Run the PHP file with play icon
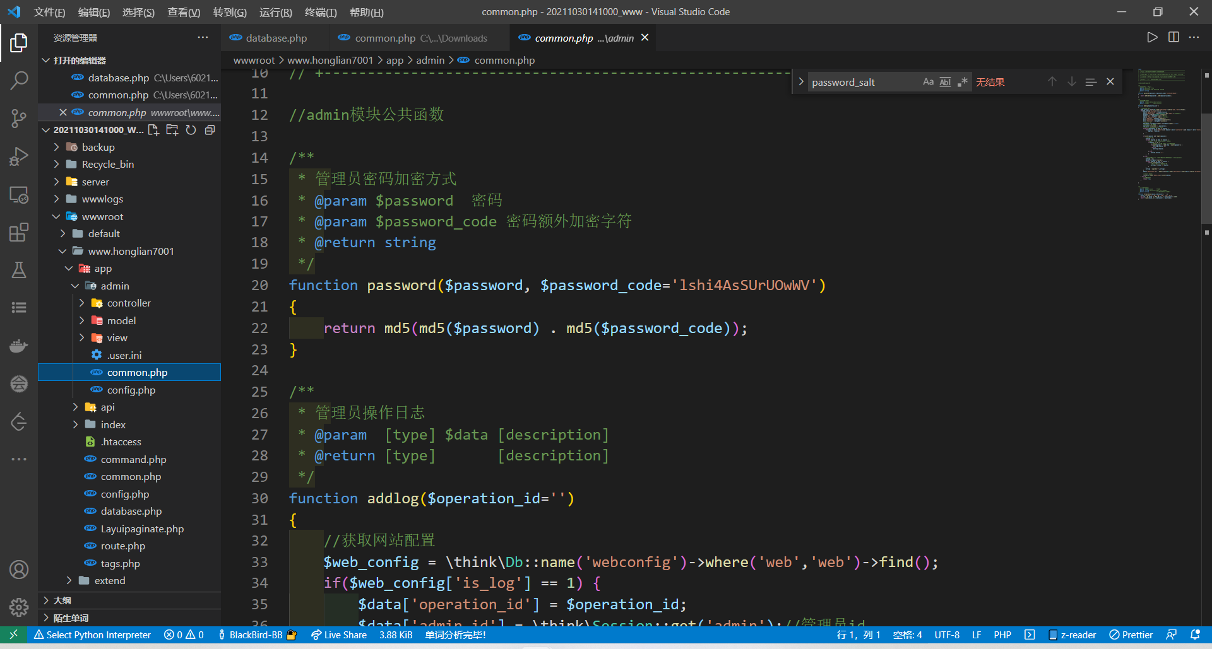 (1152, 37)
